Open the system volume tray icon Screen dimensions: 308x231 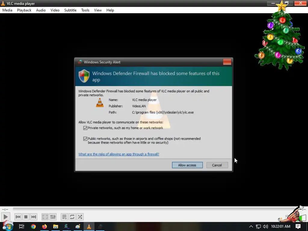(x=265, y=226)
